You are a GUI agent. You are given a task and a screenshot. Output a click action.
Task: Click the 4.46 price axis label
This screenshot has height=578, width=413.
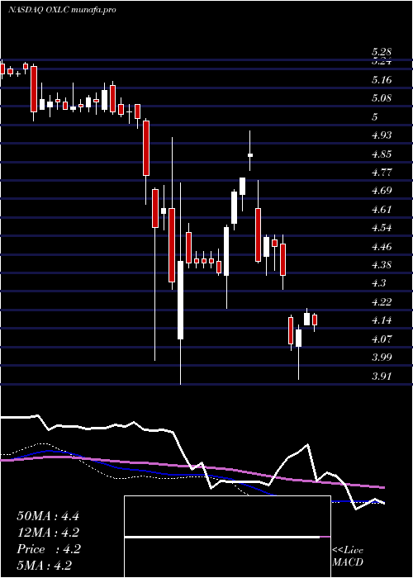click(382, 246)
